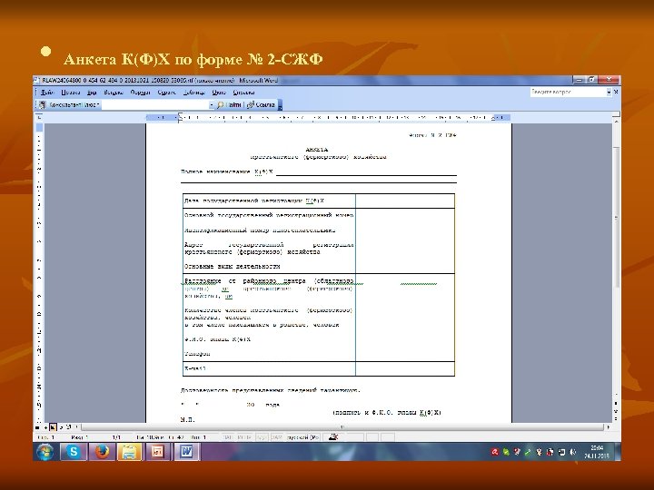
Task: Click the 'АНКЕТА' heading in document
Action: 317,150
